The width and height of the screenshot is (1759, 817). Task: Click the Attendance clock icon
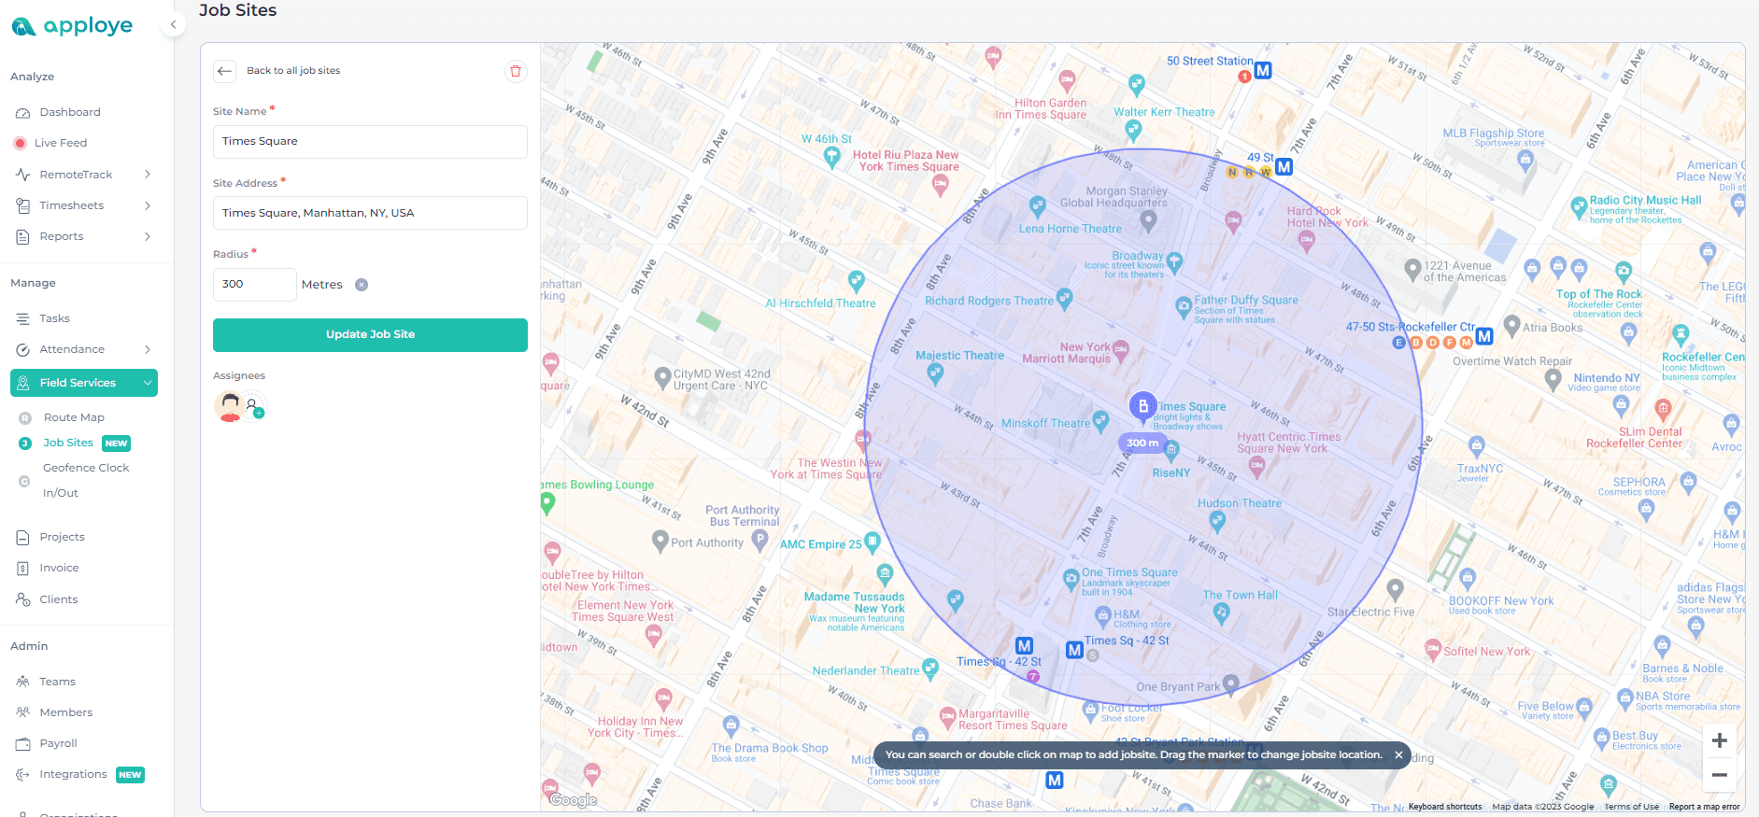click(x=23, y=349)
